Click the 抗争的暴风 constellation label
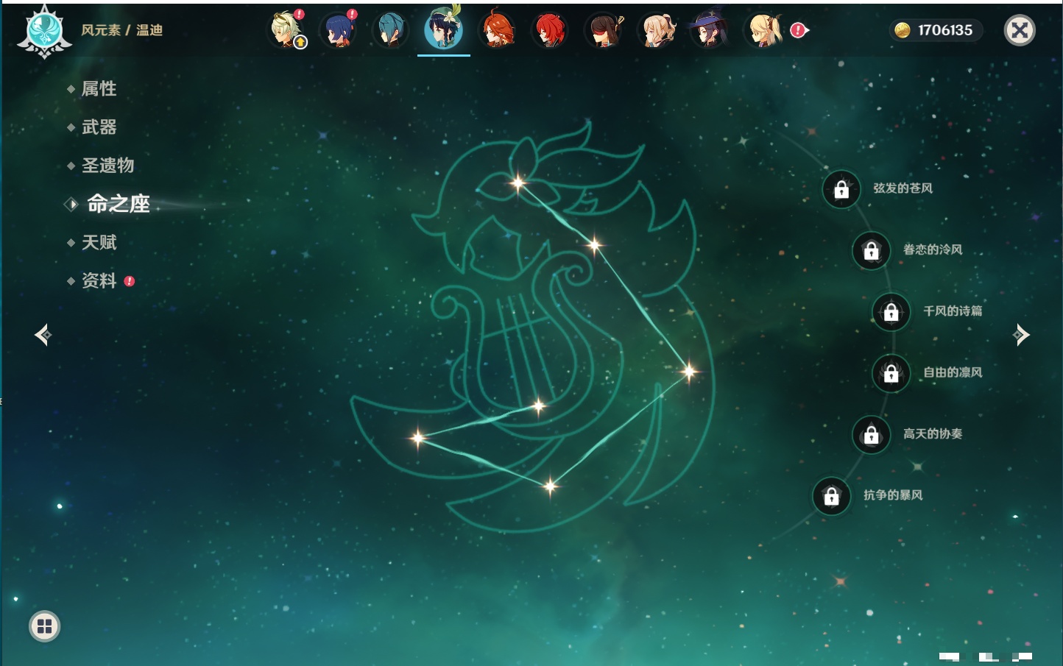This screenshot has height=666, width=1063. [x=893, y=495]
